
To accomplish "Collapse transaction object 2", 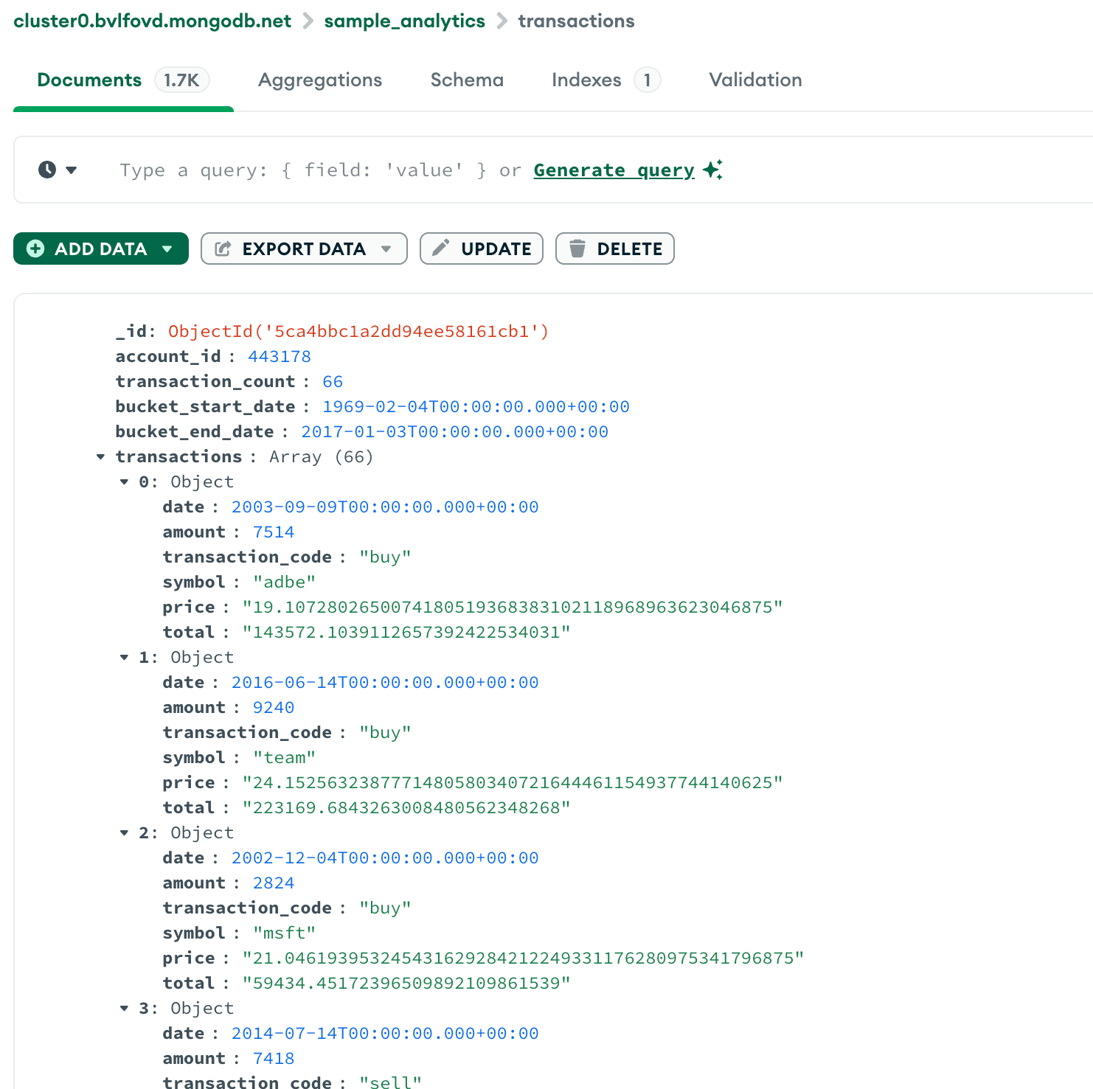I will (124, 833).
